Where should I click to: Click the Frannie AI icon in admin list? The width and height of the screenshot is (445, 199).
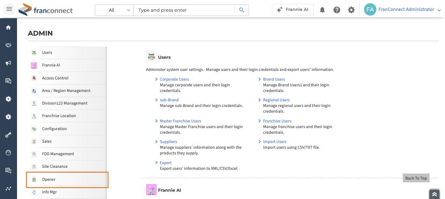click(34, 65)
